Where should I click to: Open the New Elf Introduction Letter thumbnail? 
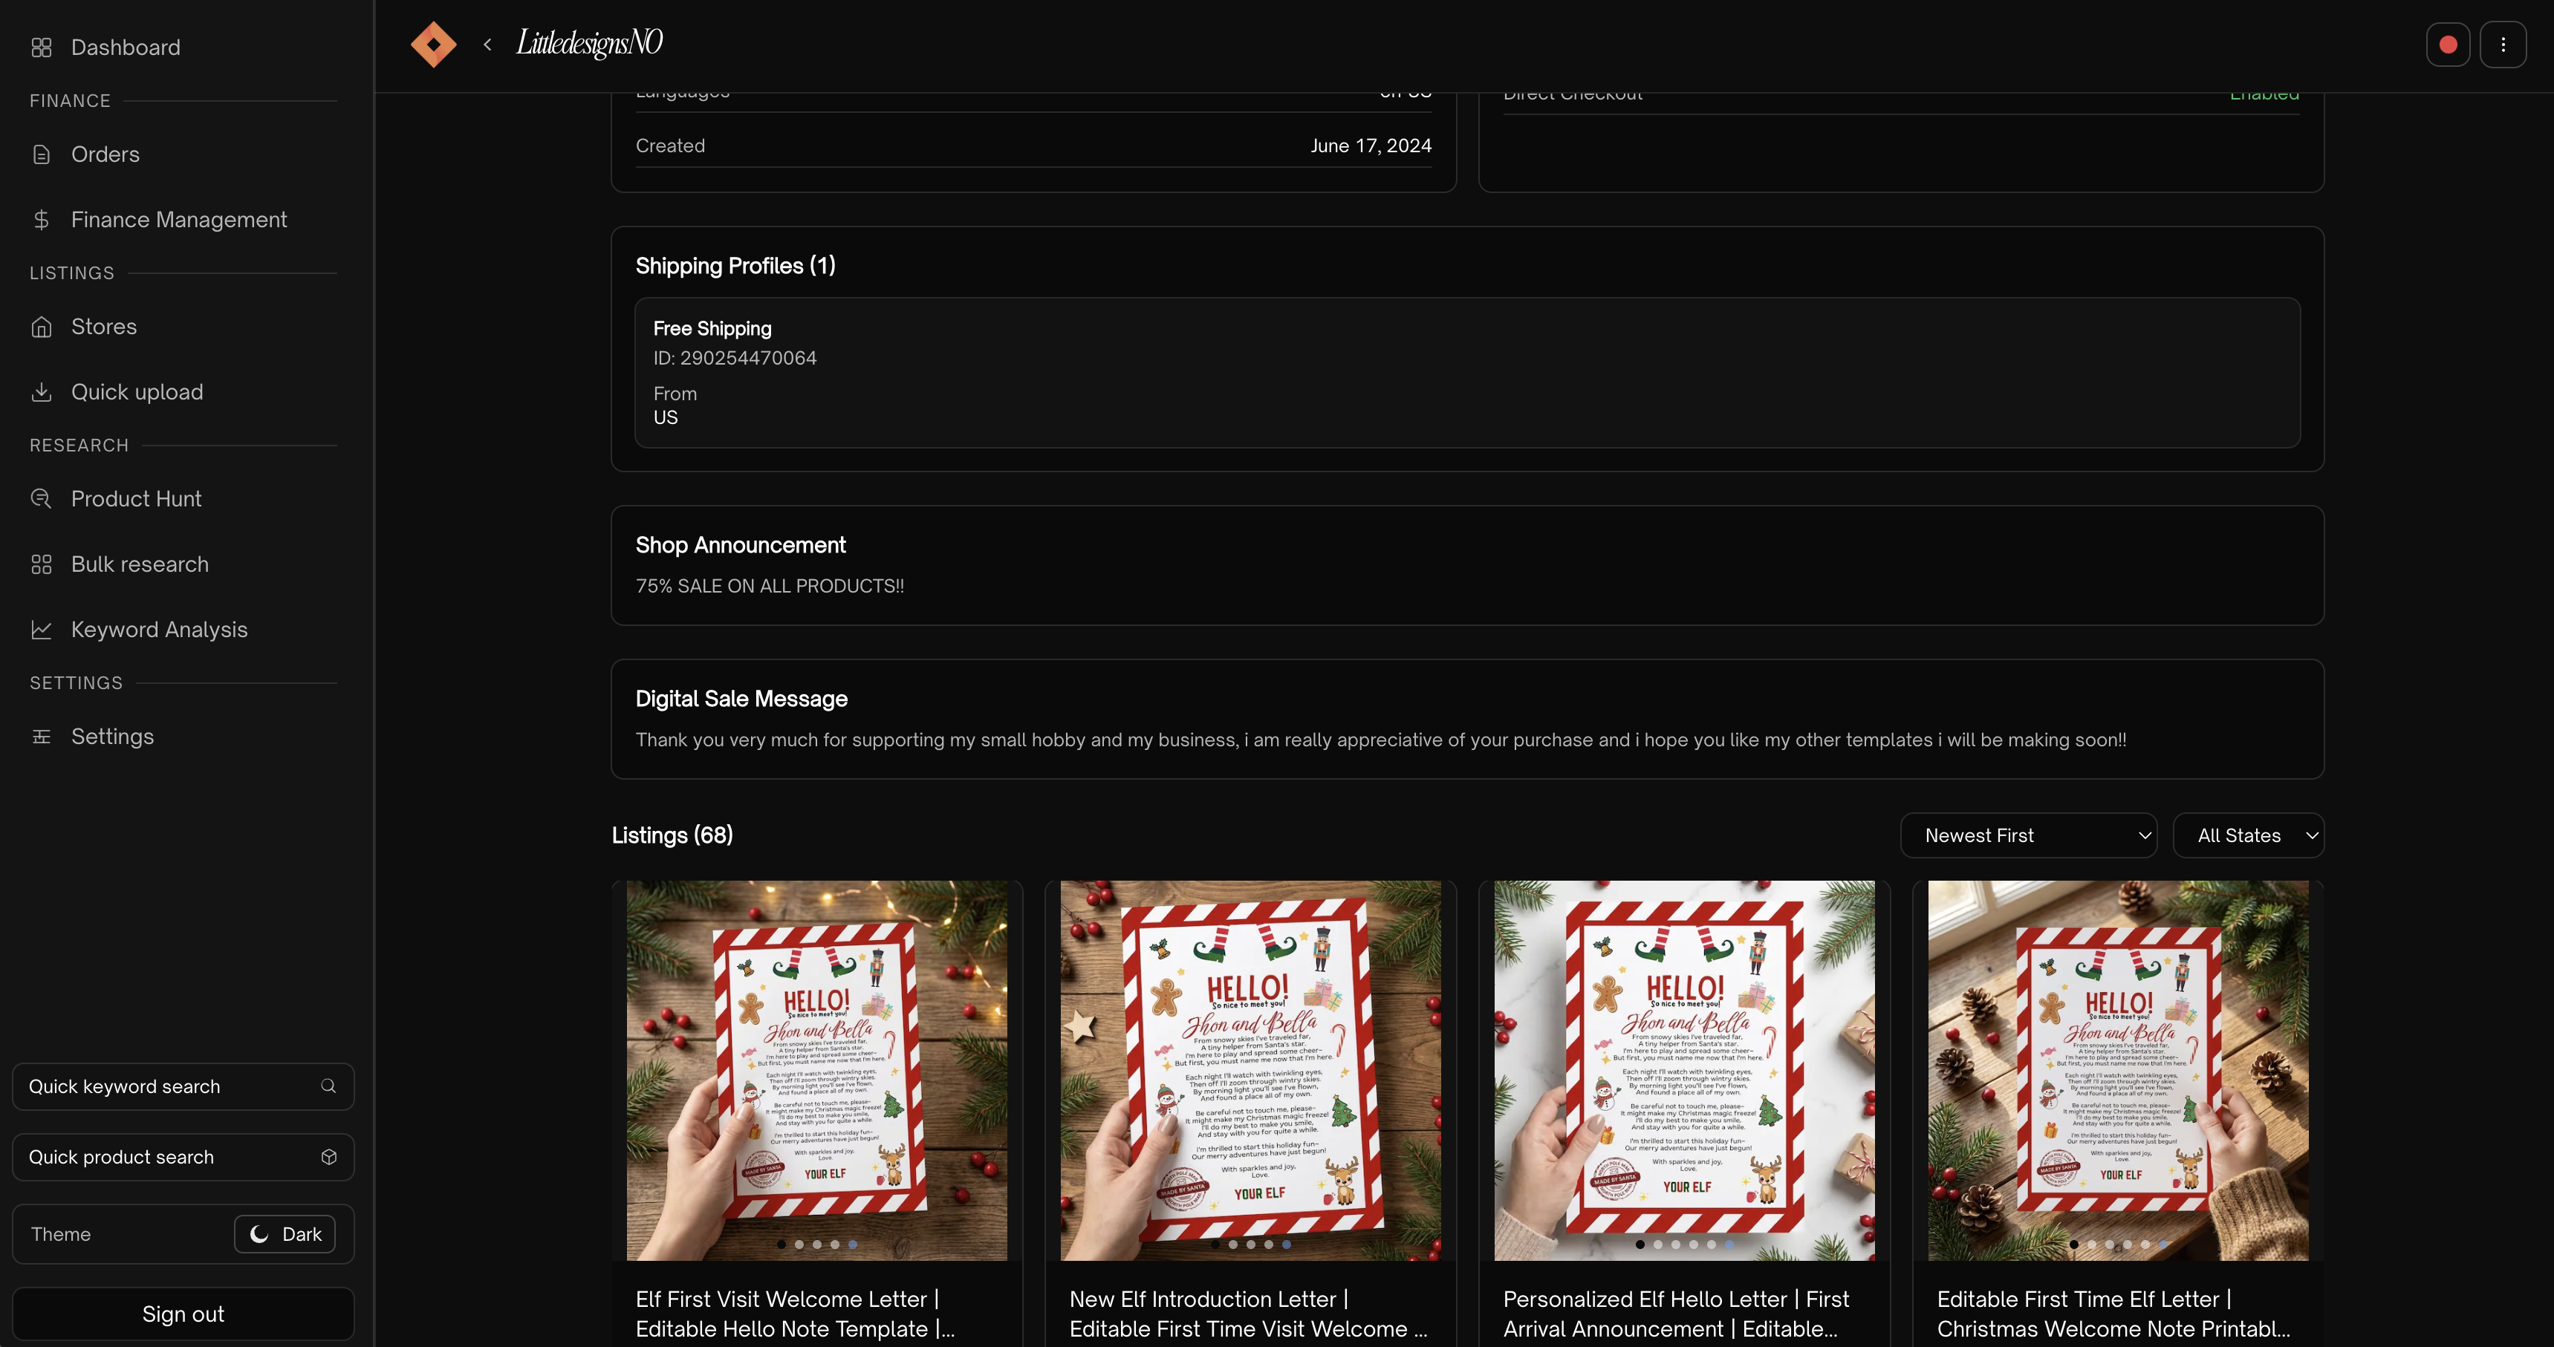(1250, 1071)
